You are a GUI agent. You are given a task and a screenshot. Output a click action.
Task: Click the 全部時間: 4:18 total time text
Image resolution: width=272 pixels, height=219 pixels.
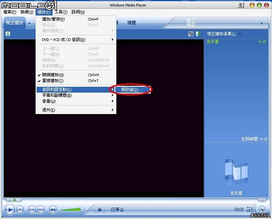click(x=254, y=139)
